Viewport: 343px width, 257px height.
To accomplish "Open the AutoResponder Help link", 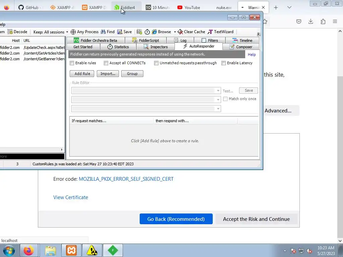I will click(252, 55).
